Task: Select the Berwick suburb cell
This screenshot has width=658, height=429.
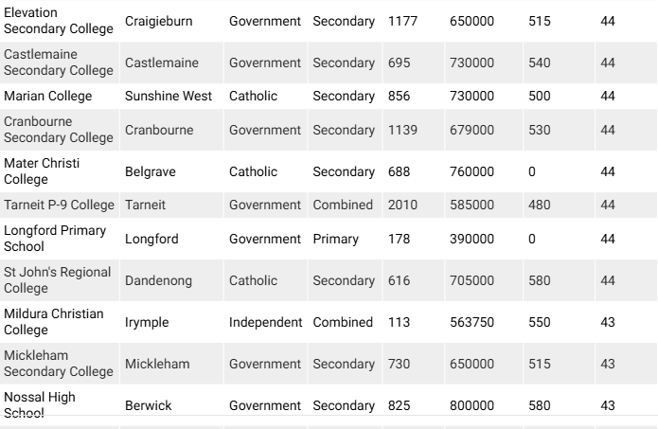Action: pyautogui.click(x=149, y=405)
